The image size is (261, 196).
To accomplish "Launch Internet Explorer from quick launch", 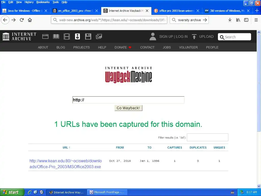I will (30, 192).
